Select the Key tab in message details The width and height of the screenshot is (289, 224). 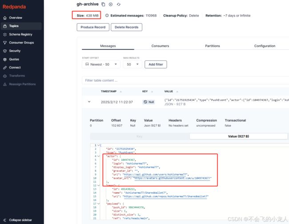click(x=139, y=136)
